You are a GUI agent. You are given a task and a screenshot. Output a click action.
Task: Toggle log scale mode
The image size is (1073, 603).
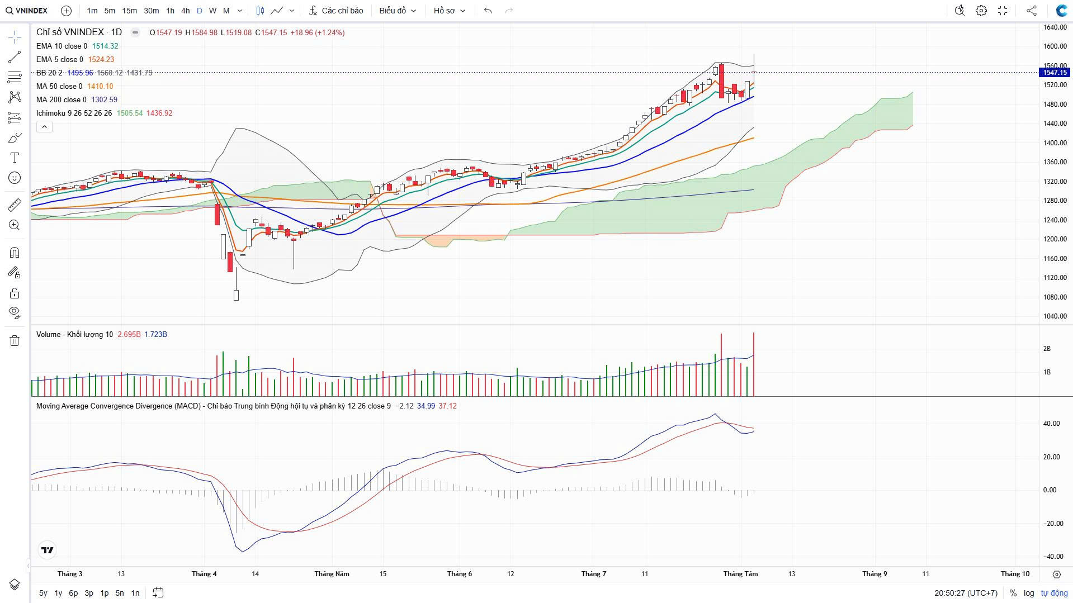[1029, 593]
